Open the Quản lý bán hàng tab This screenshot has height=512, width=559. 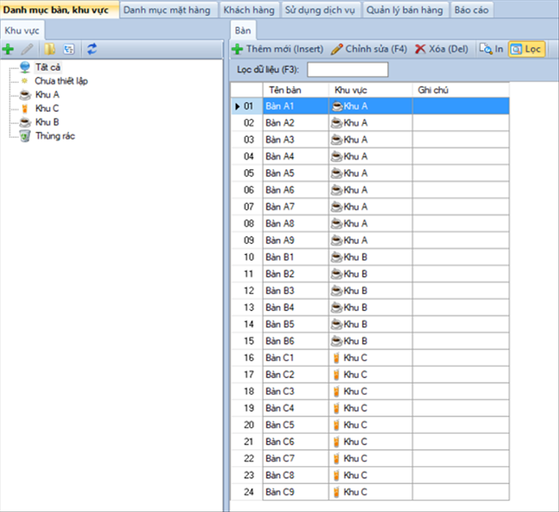(404, 10)
